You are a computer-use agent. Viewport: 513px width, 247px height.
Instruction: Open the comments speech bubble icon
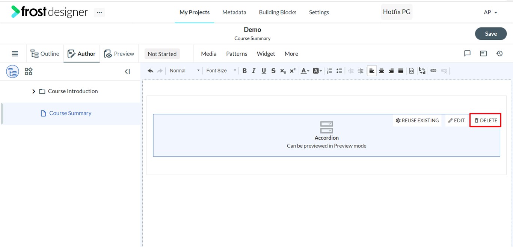(467, 53)
